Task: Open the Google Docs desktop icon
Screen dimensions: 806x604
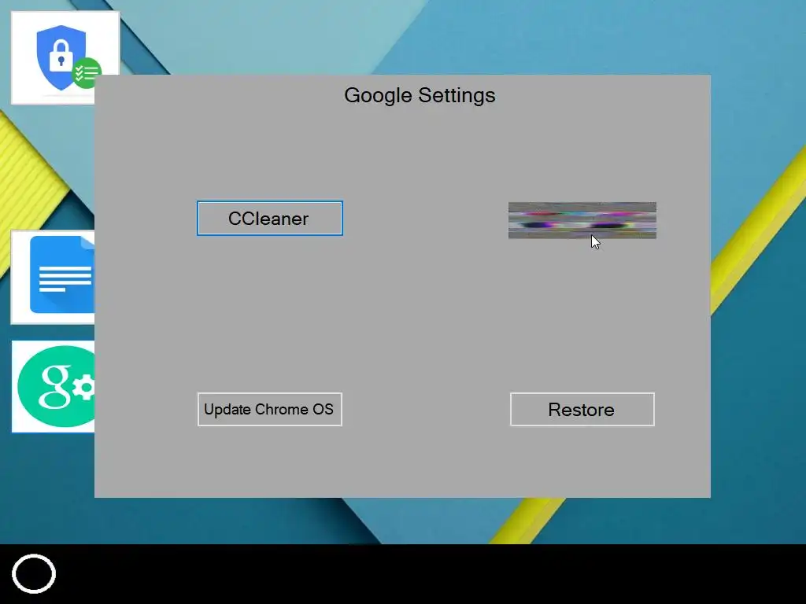Action: point(53,278)
